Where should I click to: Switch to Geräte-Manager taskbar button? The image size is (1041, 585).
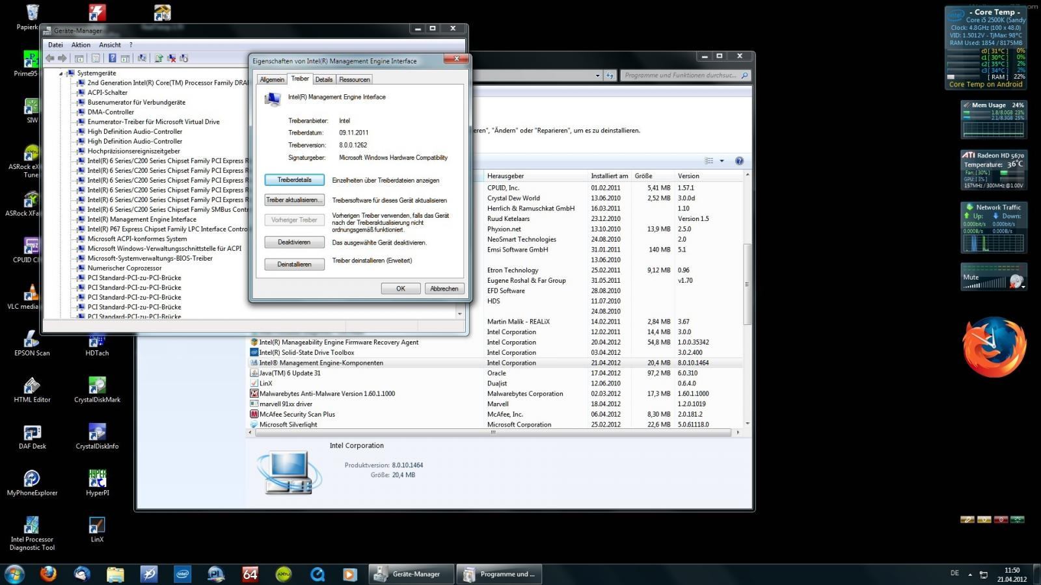click(410, 574)
